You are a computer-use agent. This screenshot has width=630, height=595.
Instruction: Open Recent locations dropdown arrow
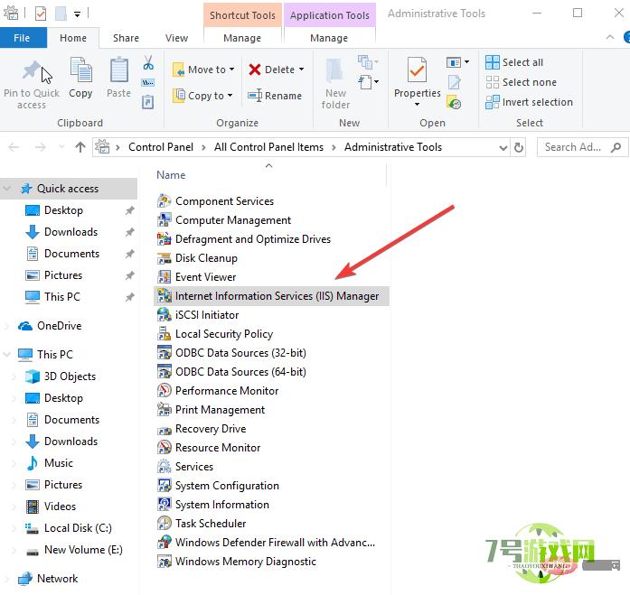[x=61, y=147]
